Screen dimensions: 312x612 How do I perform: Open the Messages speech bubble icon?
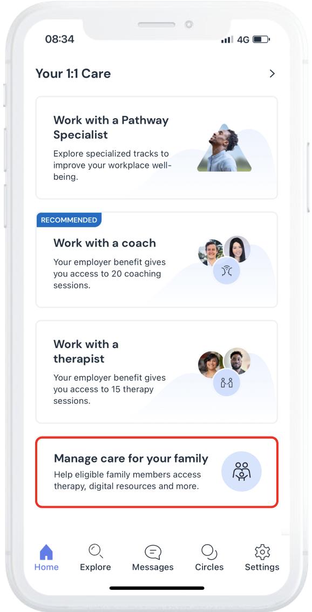point(153,552)
